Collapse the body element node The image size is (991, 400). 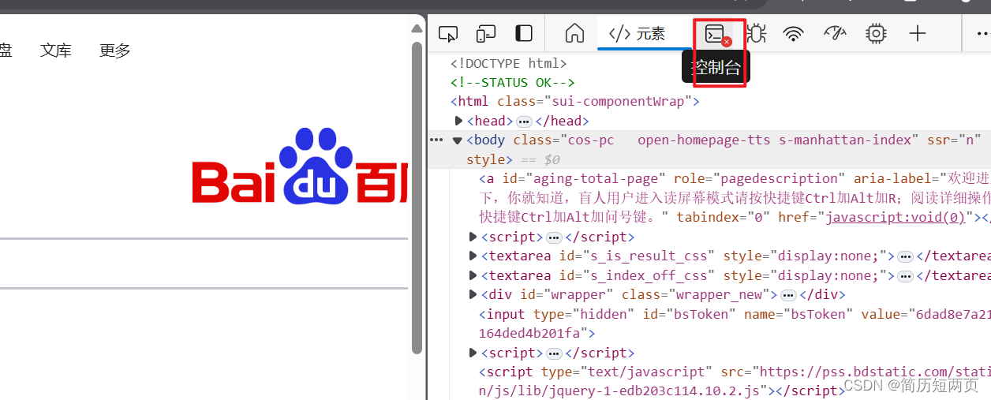pos(457,140)
